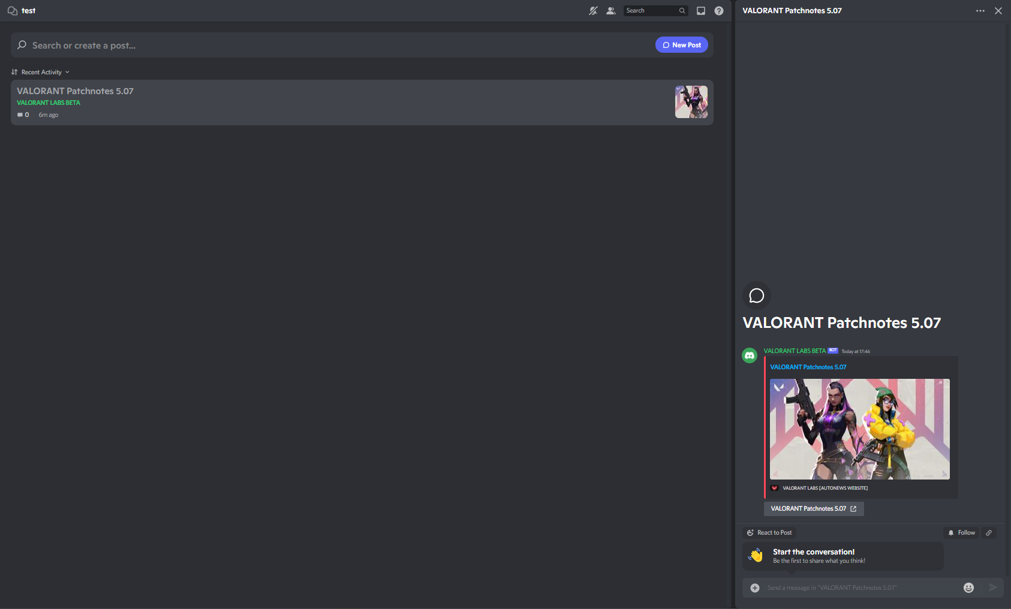This screenshot has width=1011, height=609.
Task: Click the header Search field
Action: click(655, 11)
